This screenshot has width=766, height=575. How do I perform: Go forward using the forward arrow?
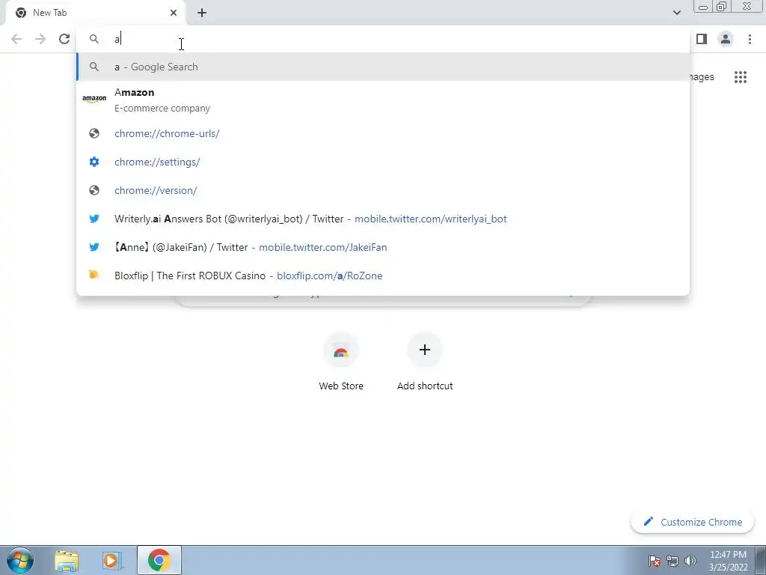click(x=40, y=39)
